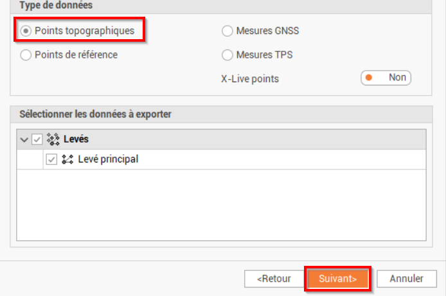Collapse the Levés tree node

tap(24, 139)
